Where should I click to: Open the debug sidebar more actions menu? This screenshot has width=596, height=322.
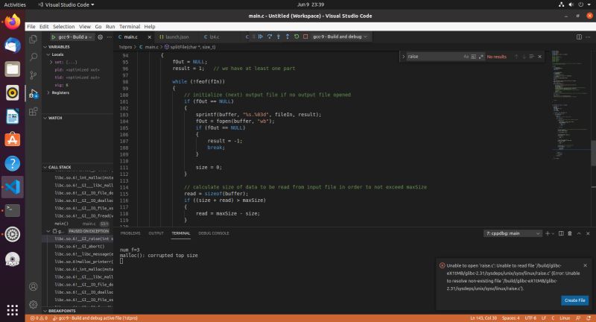(x=110, y=37)
